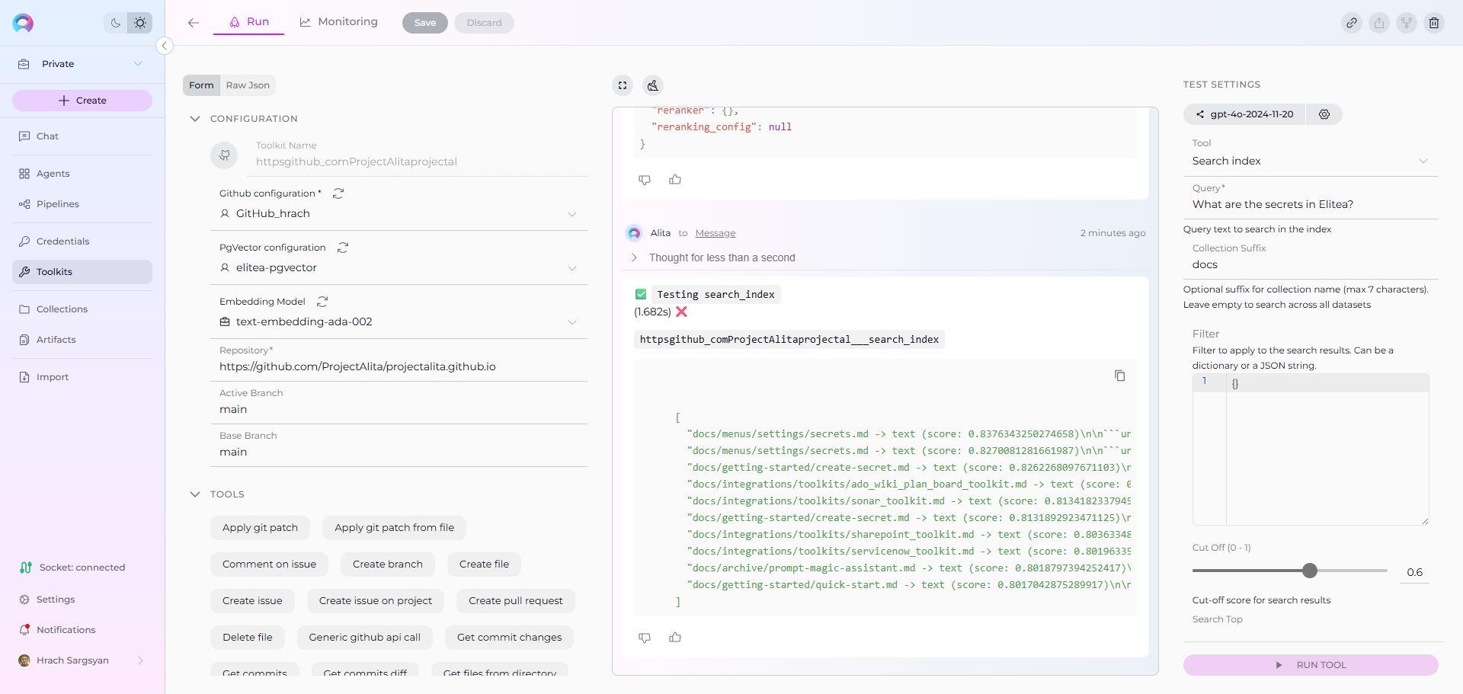Image resolution: width=1463 pixels, height=694 pixels.
Task: Click the Create button
Action: [82, 101]
